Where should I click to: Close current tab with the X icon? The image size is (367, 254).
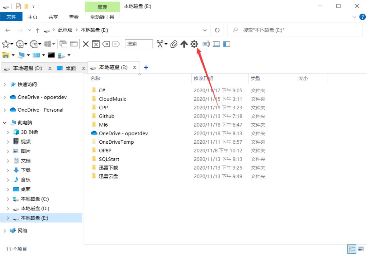pyautogui.click(x=86, y=44)
